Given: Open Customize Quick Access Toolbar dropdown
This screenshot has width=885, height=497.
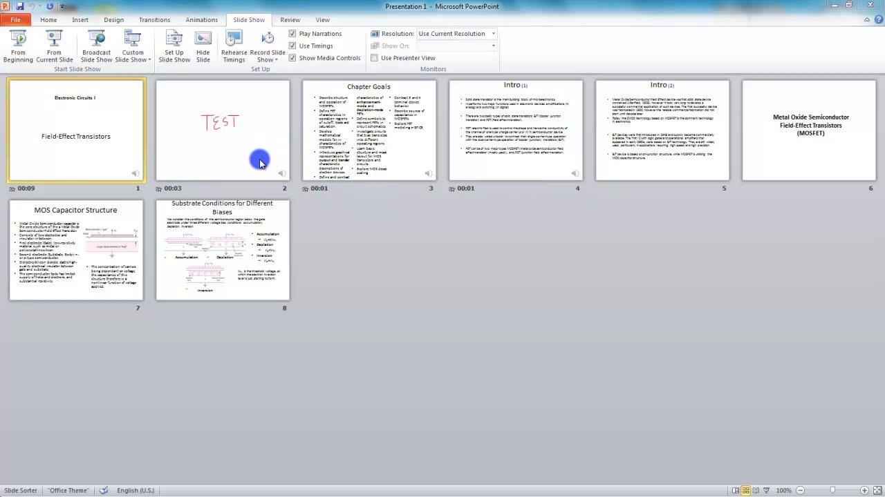Looking at the screenshot, I should 62,7.
